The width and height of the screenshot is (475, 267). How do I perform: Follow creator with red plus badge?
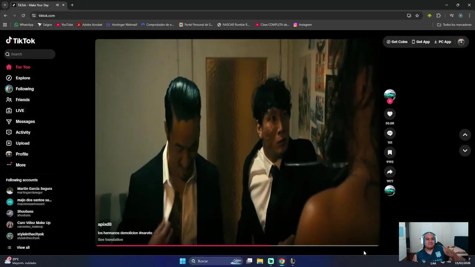pos(390,101)
